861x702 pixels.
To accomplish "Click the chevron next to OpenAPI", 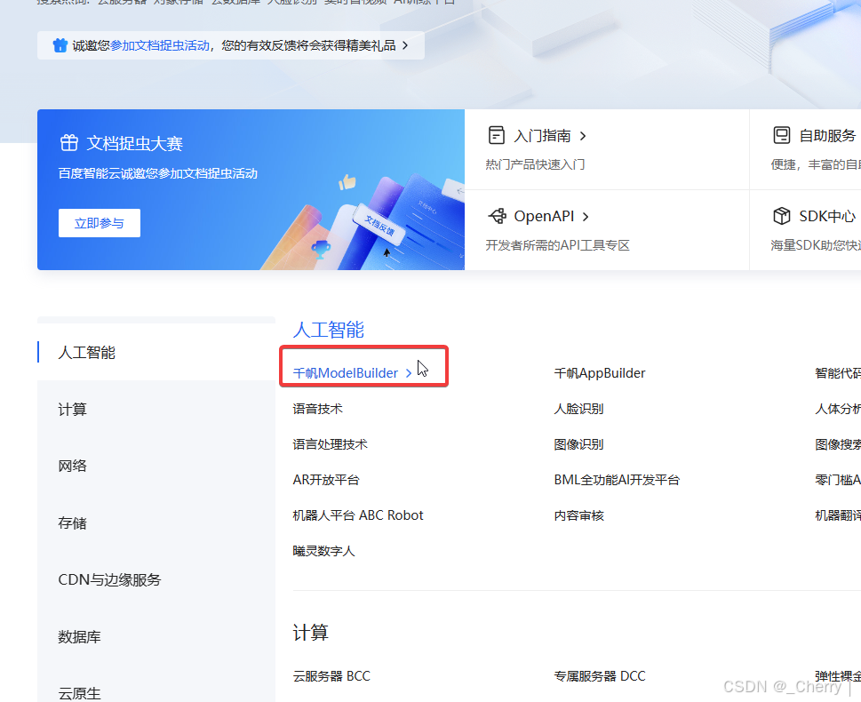I will (586, 217).
